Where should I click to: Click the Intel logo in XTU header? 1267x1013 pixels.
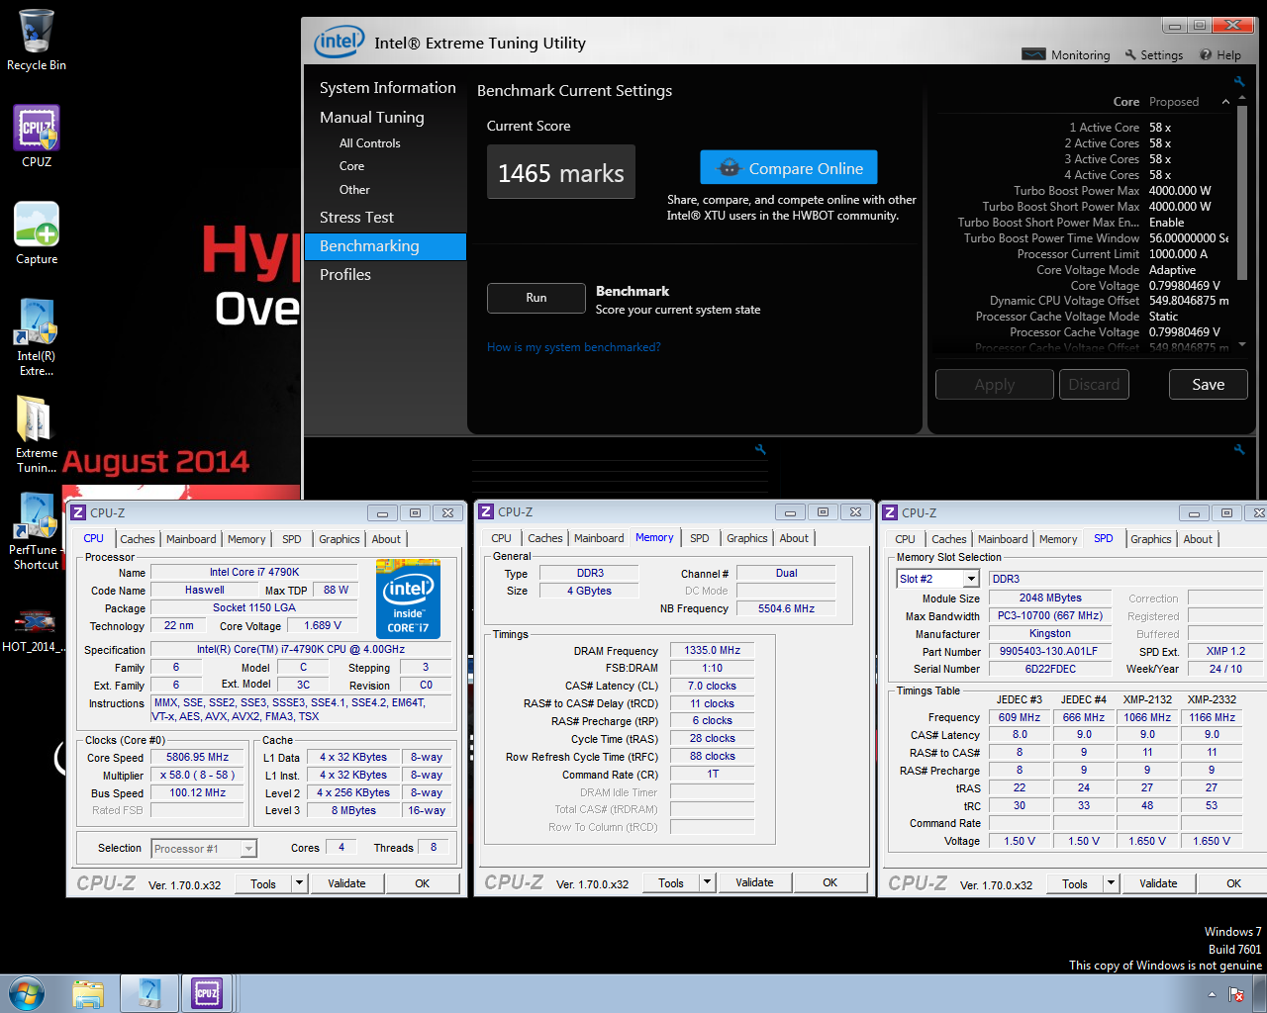(x=339, y=42)
